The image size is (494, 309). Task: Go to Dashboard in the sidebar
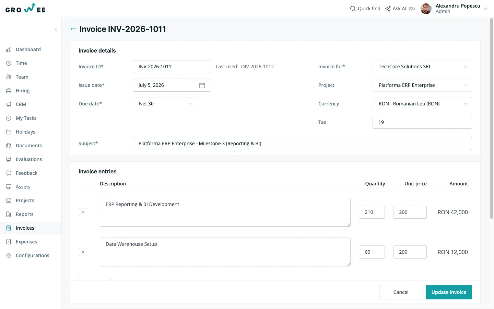click(x=31, y=49)
